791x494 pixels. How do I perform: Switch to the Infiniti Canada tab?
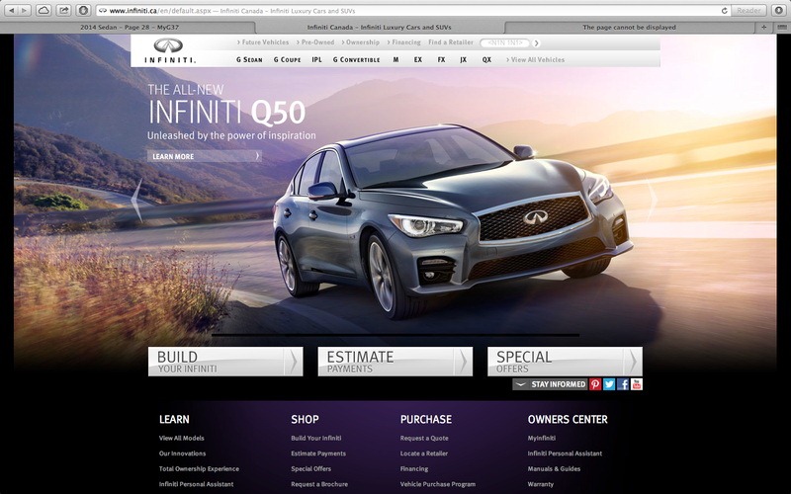point(380,28)
